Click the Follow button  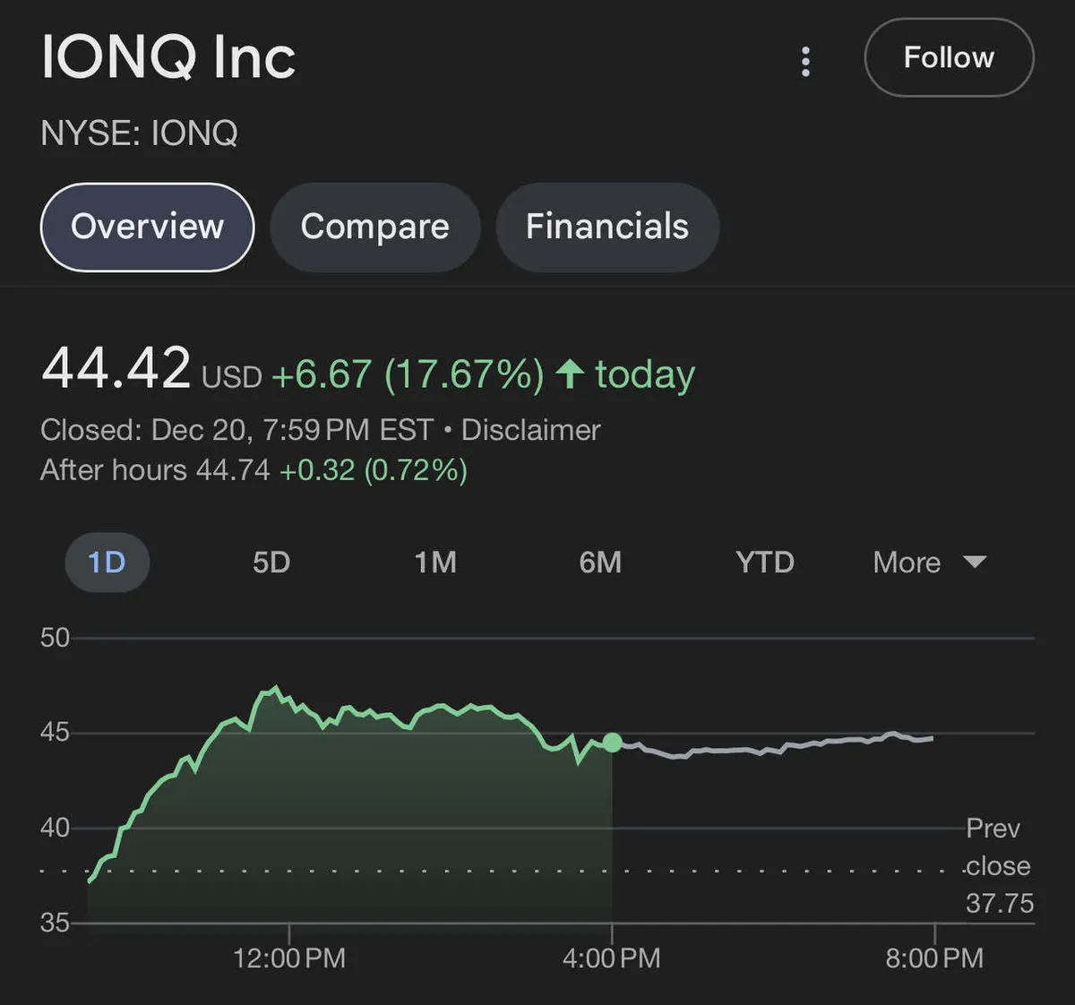949,57
